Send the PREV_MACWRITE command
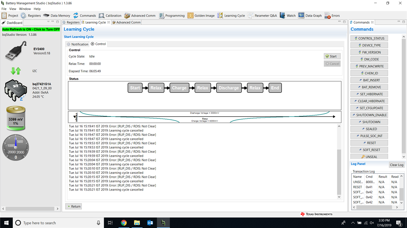The height and width of the screenshot is (228, 407). (x=369, y=66)
